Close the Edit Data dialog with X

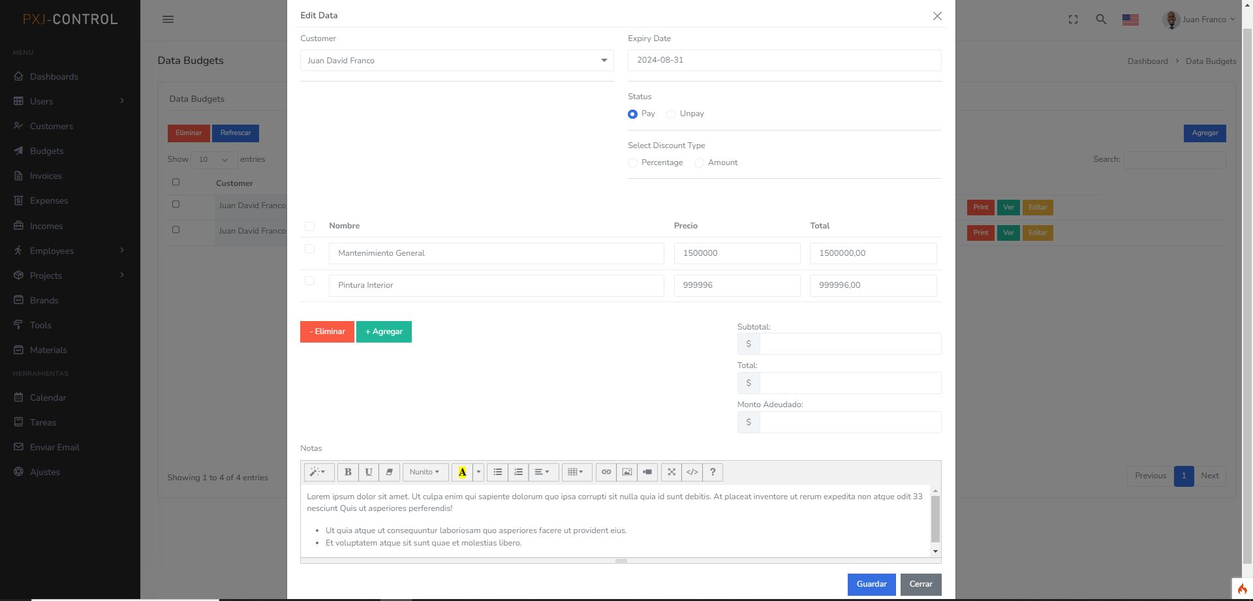pos(937,16)
